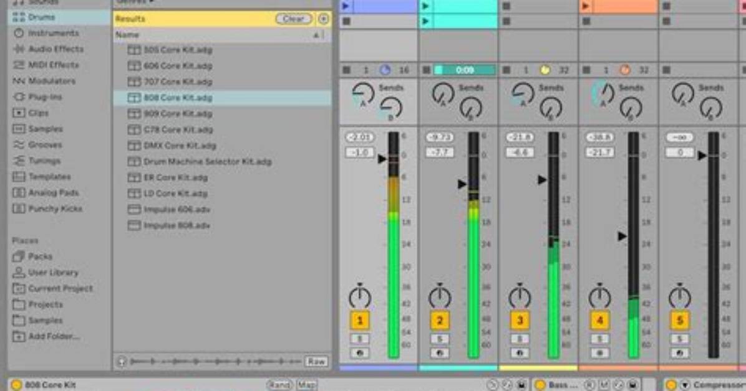Solo track 4
Viewport: 746px width, 391px height.
599,339
